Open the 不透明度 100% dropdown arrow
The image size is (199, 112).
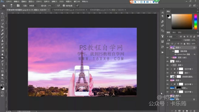(x=197, y=40)
